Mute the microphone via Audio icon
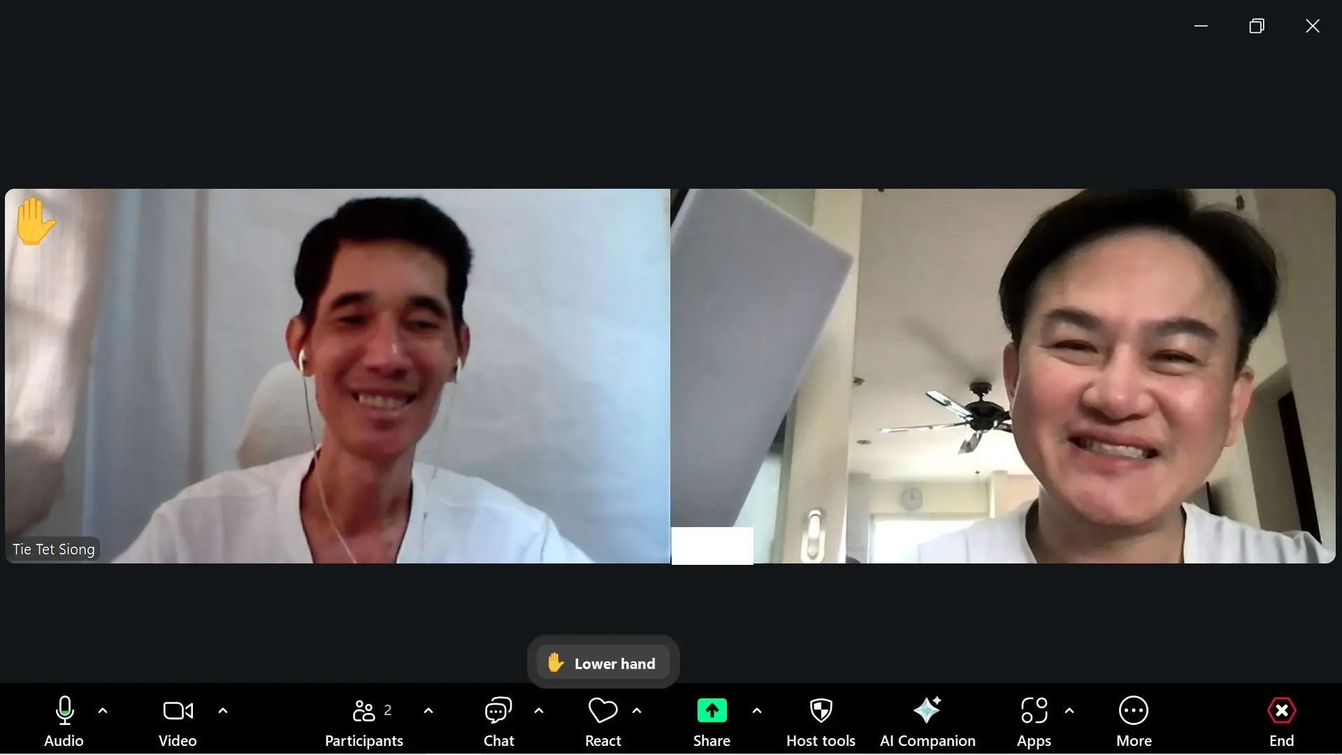1342x755 pixels. [x=64, y=711]
